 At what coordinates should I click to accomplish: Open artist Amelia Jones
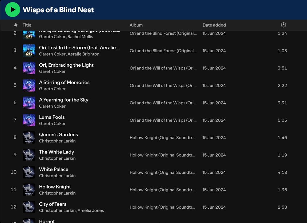[x=91, y=210]
